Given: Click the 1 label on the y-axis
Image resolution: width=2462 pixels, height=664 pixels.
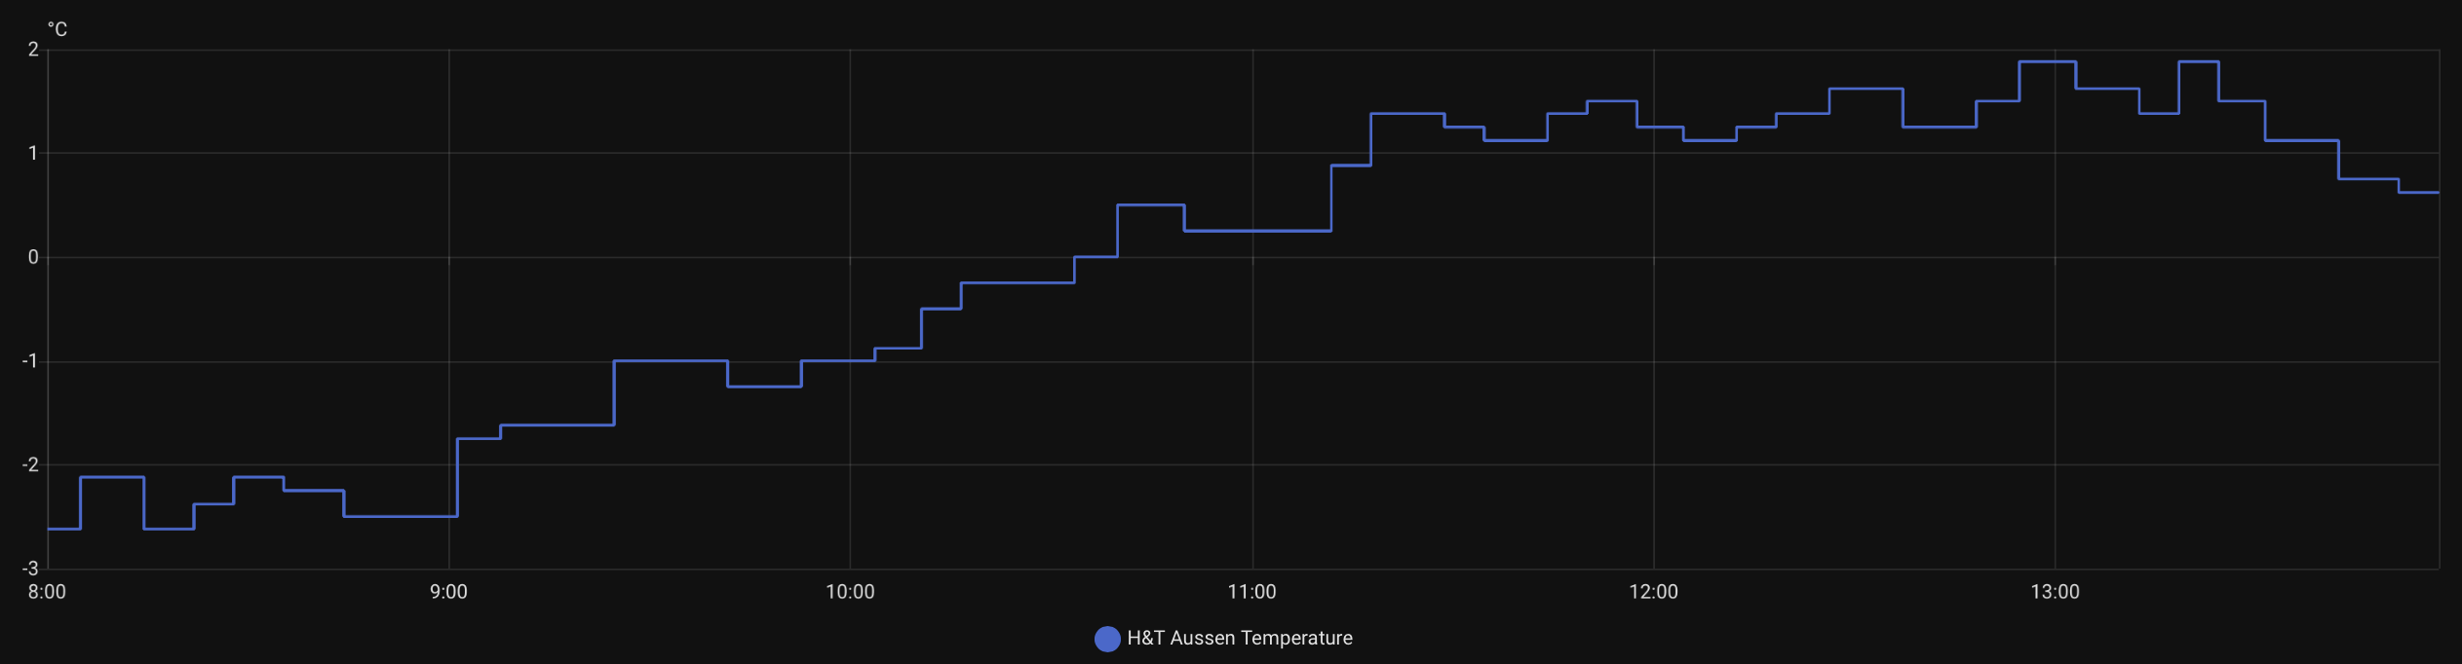Looking at the screenshot, I should tap(33, 153).
